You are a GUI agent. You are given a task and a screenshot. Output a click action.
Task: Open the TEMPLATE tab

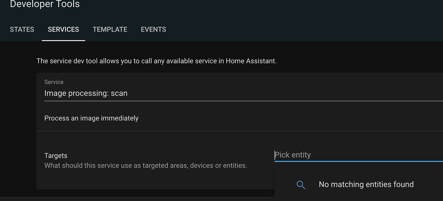pos(110,30)
